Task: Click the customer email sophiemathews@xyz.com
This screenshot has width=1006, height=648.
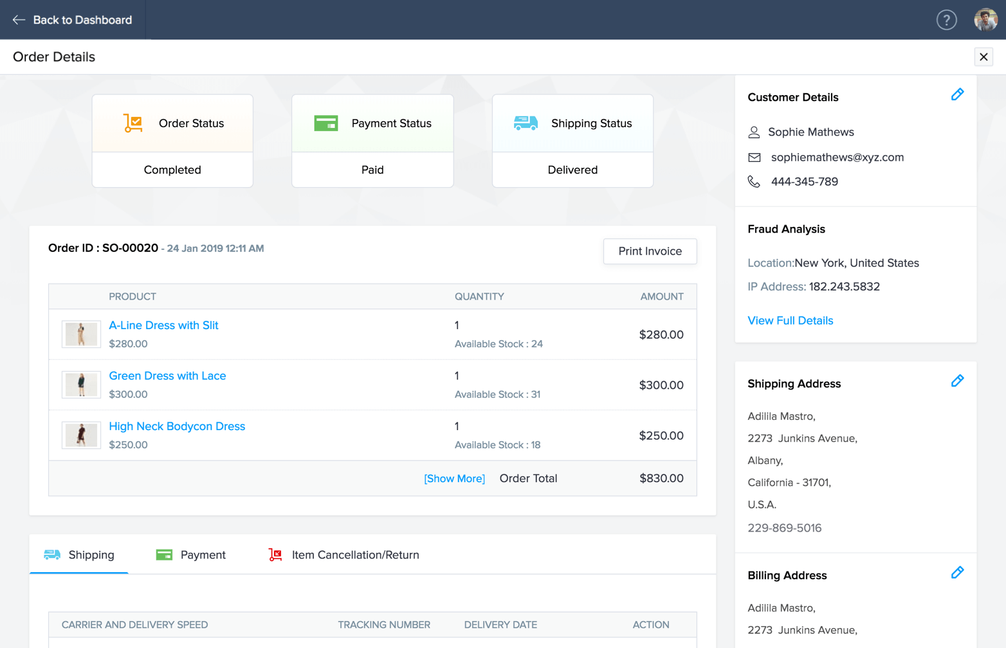Action: tap(837, 157)
